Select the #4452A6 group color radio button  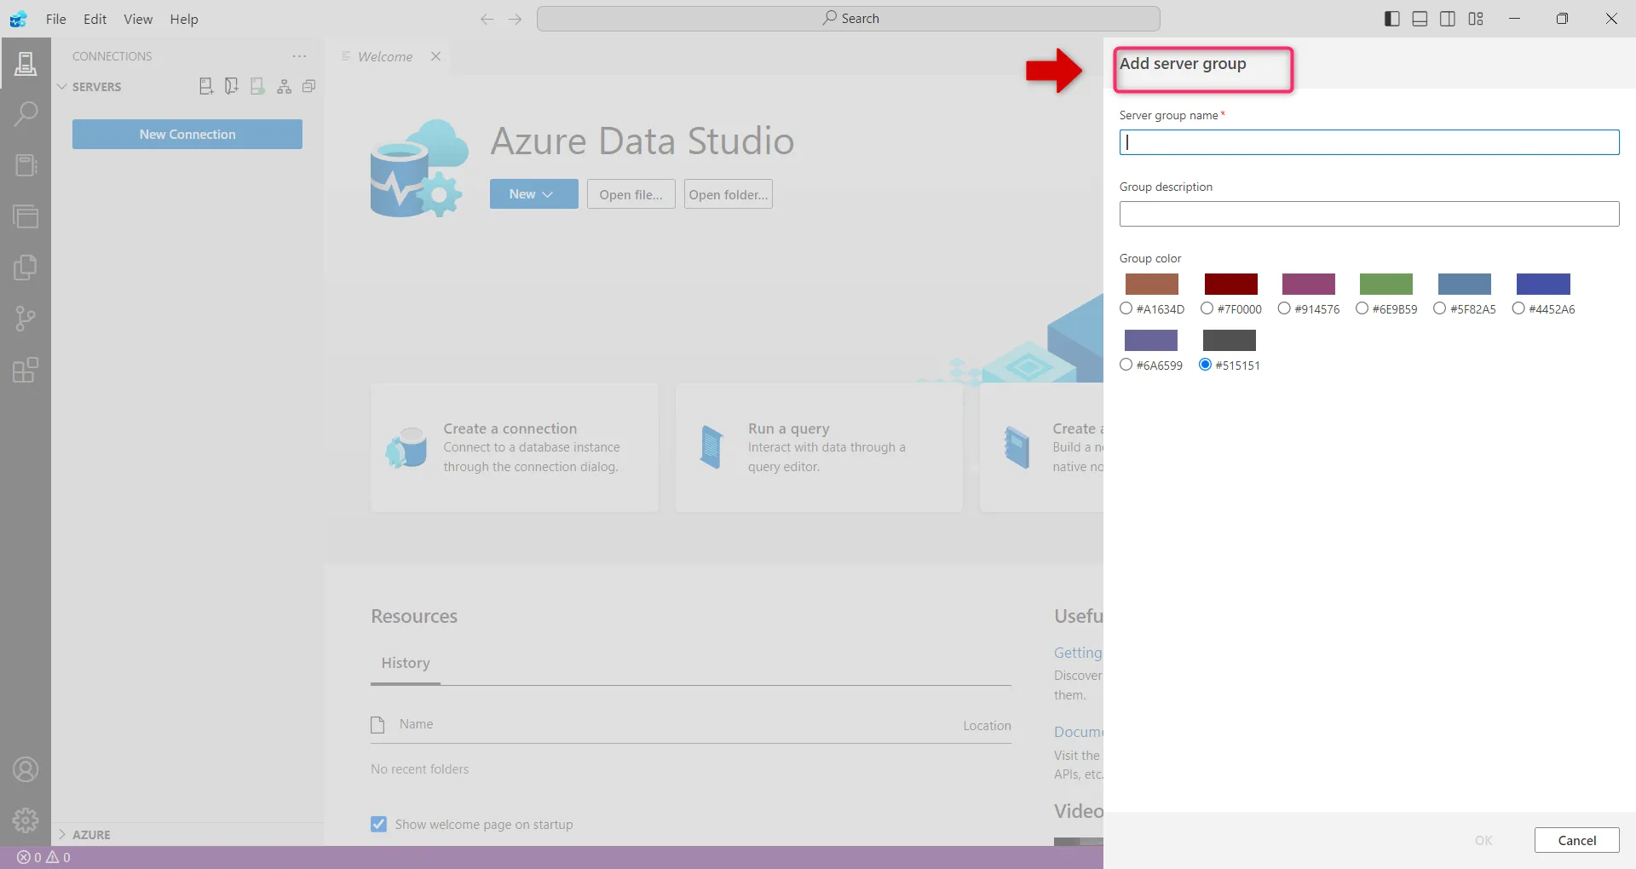pyautogui.click(x=1518, y=308)
